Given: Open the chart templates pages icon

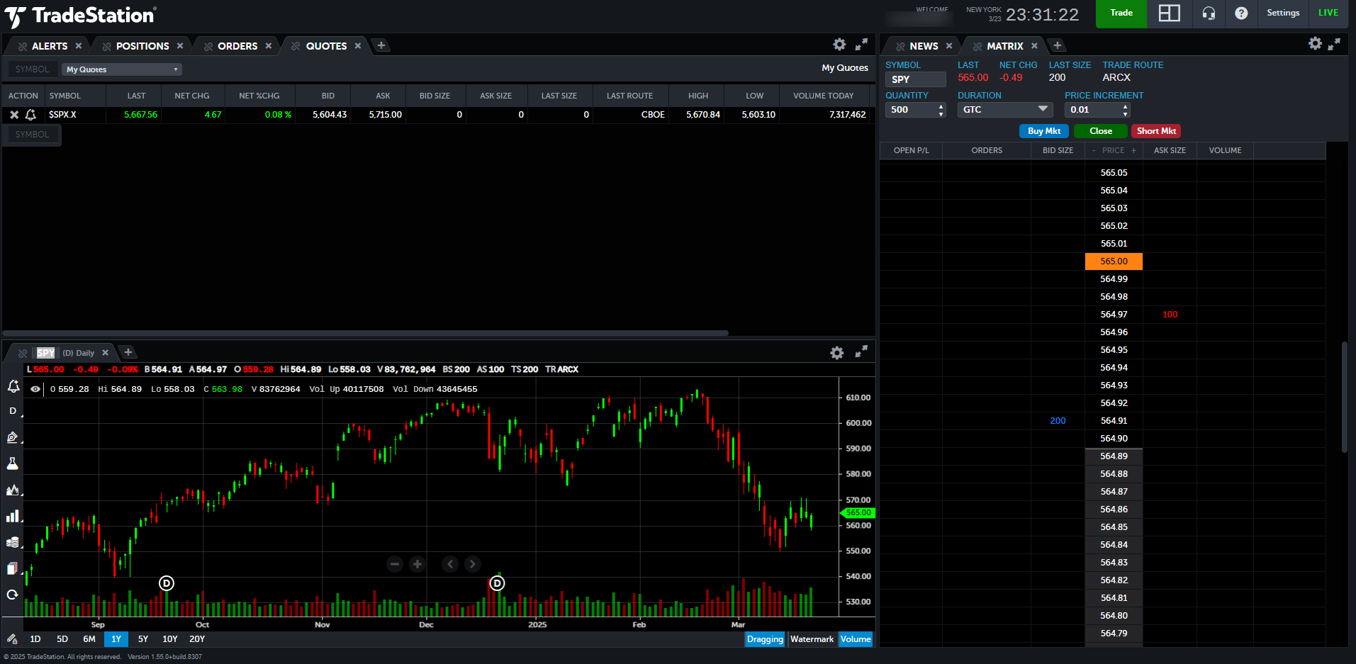Looking at the screenshot, I should (x=13, y=568).
